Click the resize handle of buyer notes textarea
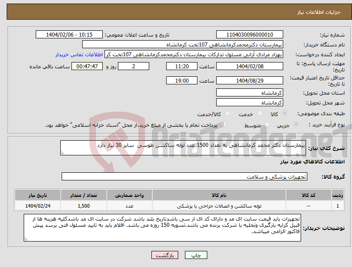This screenshot has width=352, height=267. point(26,239)
